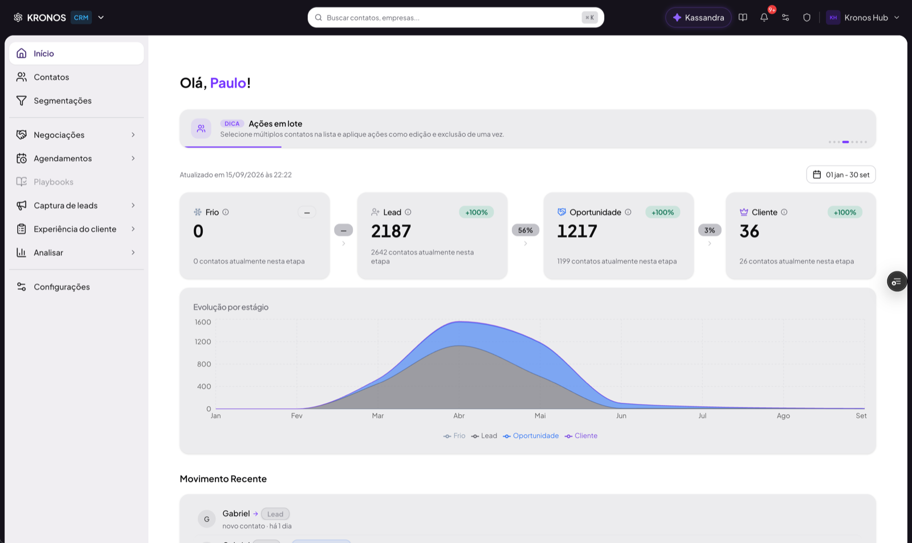Click the info icon beside Oportunidade
The height and width of the screenshot is (543, 912).
pos(628,212)
